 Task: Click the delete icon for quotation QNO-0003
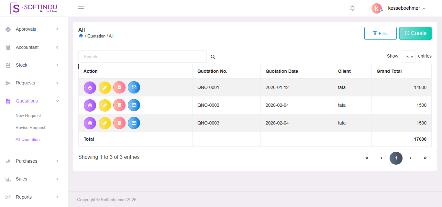point(119,123)
